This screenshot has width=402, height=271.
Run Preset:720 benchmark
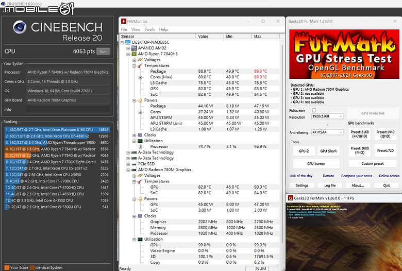tap(386, 150)
